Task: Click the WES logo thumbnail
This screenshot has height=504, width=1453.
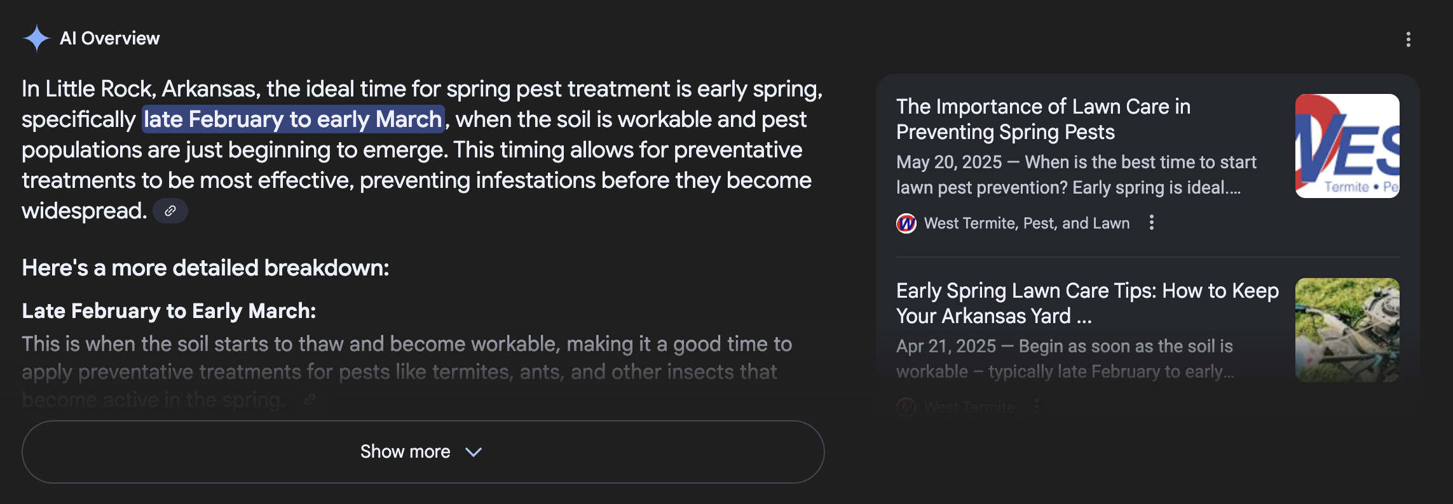Action: (x=1347, y=146)
